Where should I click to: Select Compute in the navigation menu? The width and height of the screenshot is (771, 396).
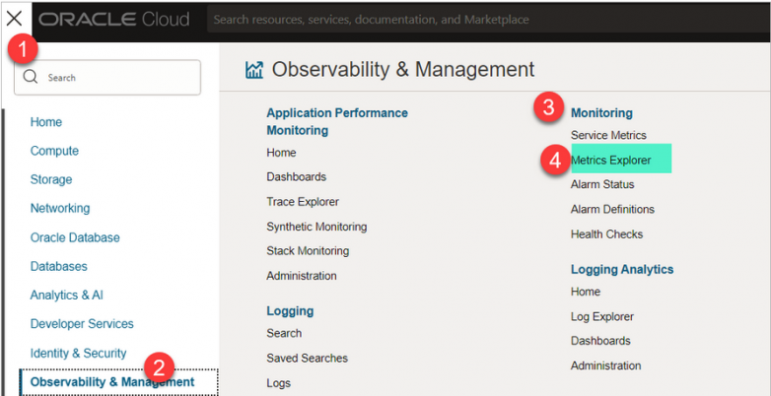coord(54,151)
